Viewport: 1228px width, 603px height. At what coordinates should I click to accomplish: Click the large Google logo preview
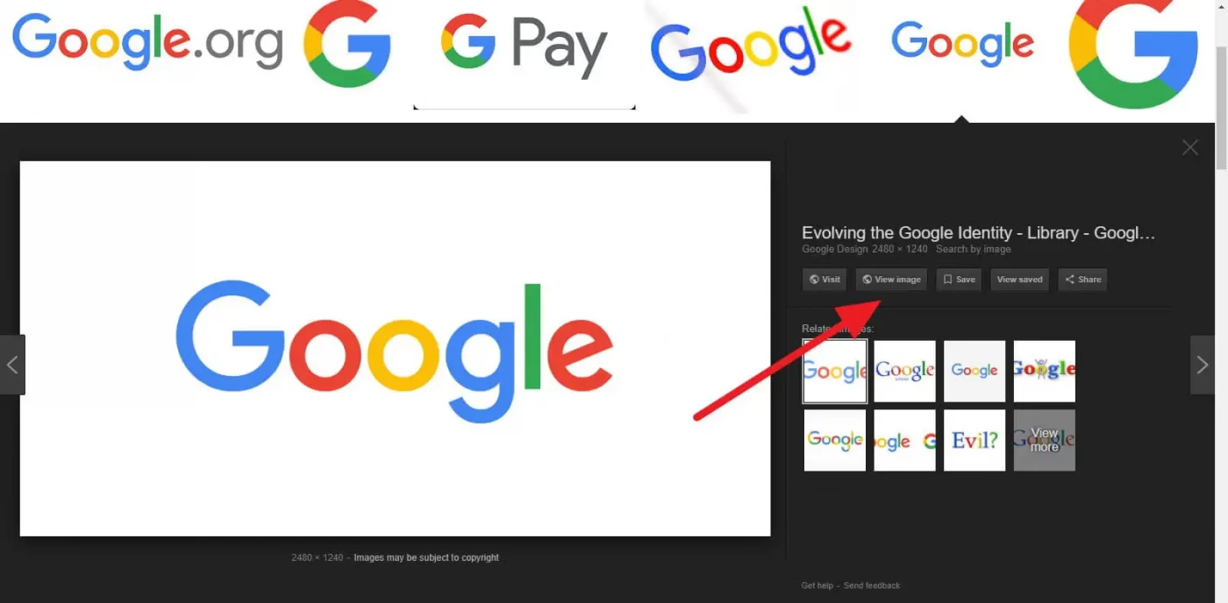[x=395, y=349]
